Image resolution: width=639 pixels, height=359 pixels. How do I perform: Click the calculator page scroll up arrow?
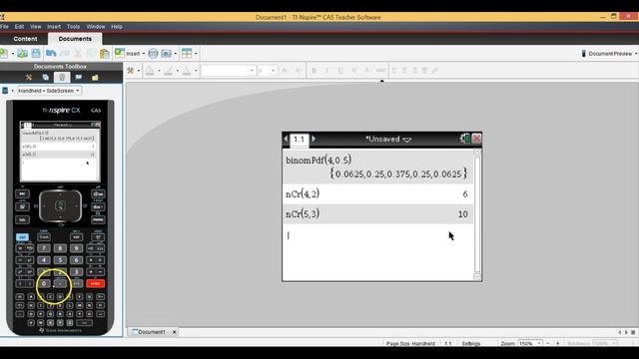coord(477,152)
